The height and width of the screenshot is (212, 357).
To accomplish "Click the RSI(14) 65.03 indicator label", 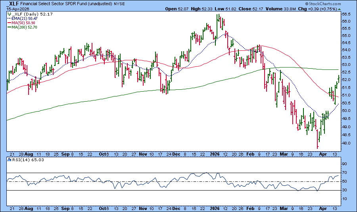I will pyautogui.click(x=28, y=160).
